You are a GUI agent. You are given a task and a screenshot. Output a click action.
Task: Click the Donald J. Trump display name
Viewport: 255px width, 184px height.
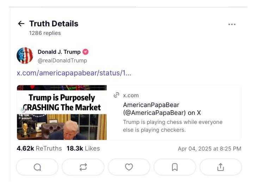(x=59, y=52)
